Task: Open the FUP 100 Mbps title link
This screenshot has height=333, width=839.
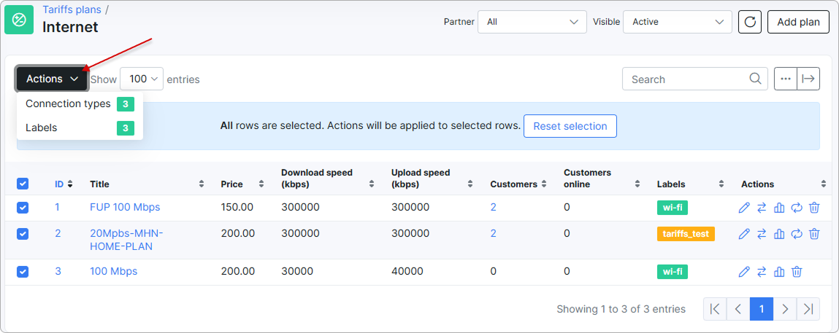Action: pyautogui.click(x=125, y=207)
